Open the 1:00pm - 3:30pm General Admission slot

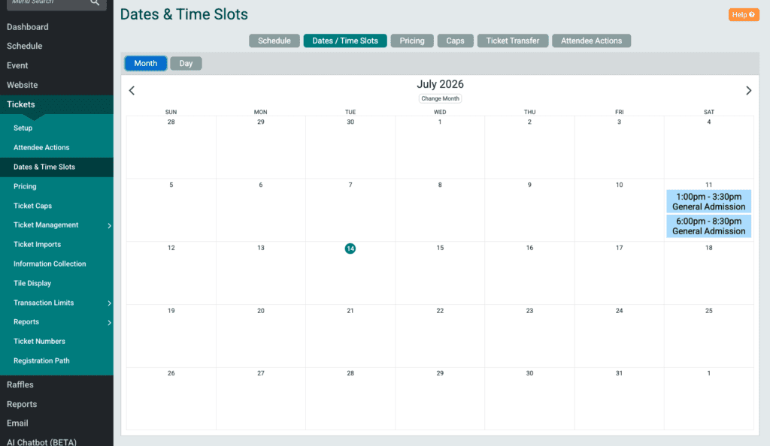click(708, 201)
